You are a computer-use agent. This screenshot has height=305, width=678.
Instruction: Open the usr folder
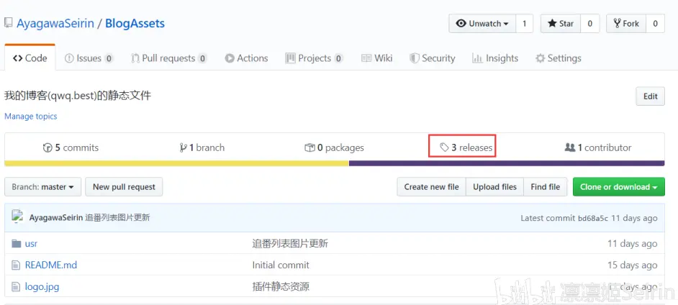click(31, 244)
